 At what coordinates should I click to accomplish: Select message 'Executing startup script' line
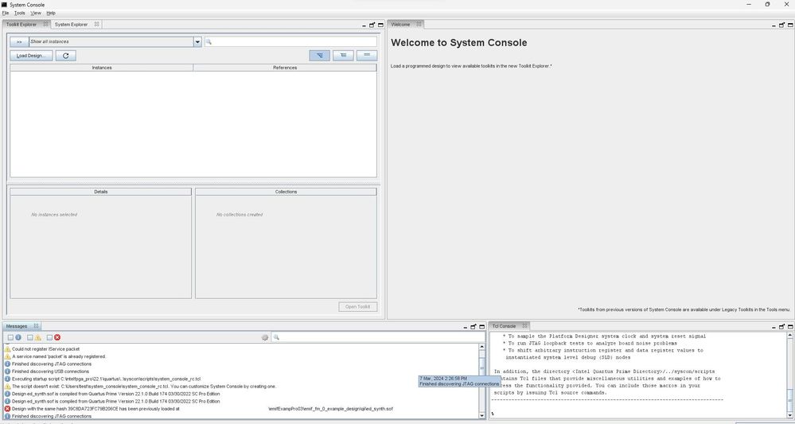click(x=106, y=379)
